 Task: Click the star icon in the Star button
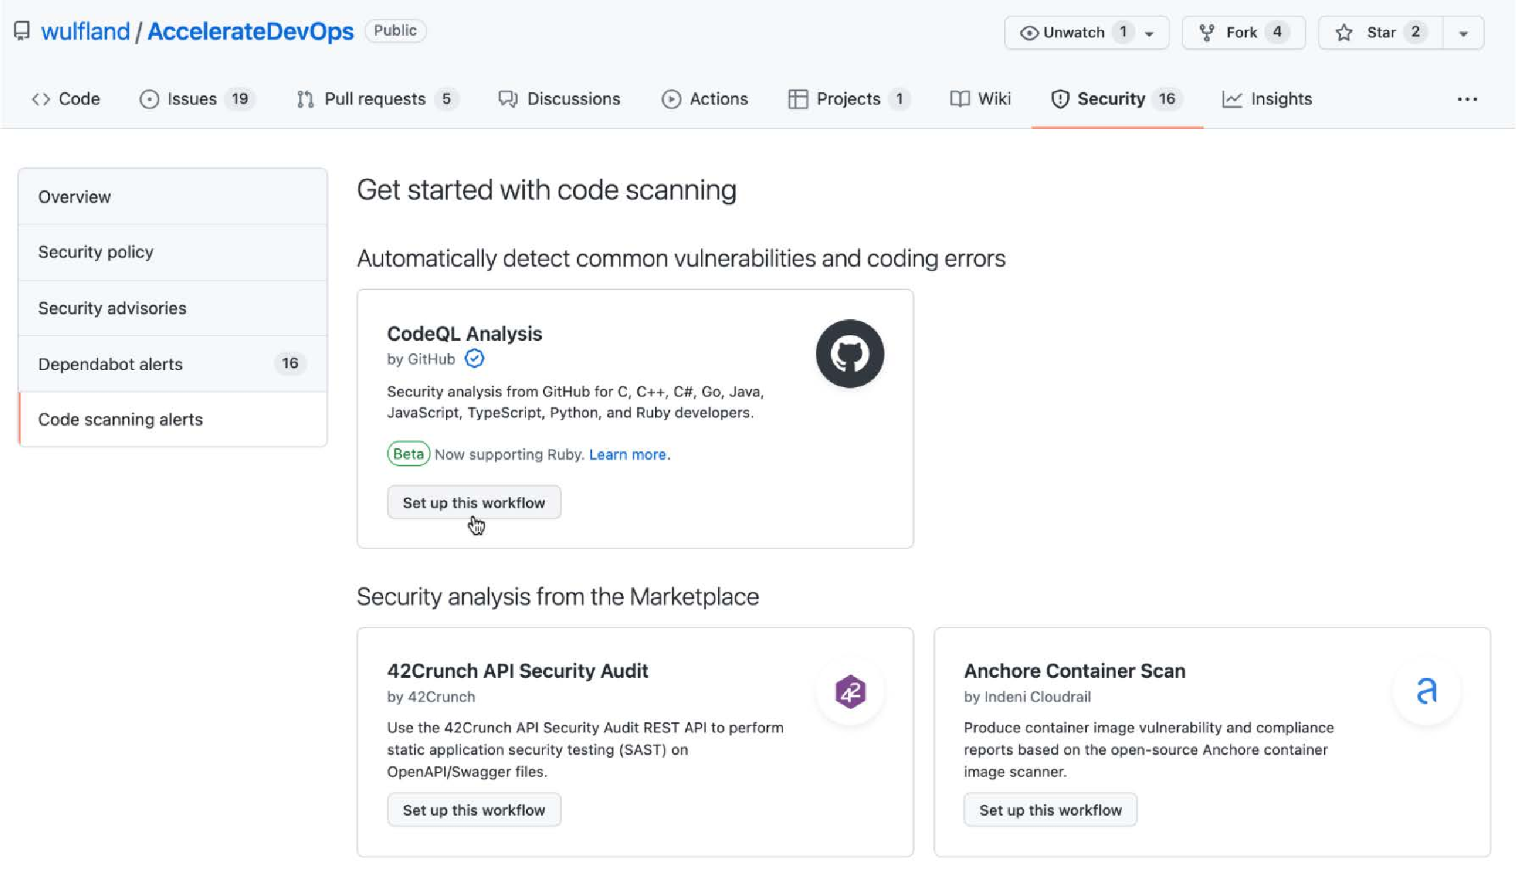click(x=1344, y=33)
